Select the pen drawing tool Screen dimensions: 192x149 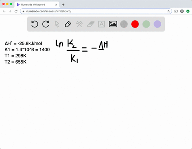pyautogui.click(x=68, y=24)
